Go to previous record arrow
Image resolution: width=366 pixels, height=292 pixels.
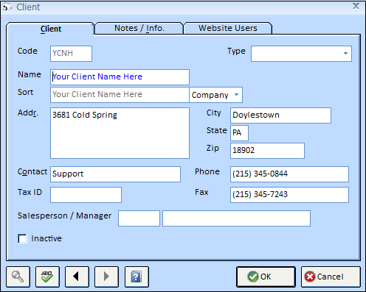pyautogui.click(x=77, y=277)
